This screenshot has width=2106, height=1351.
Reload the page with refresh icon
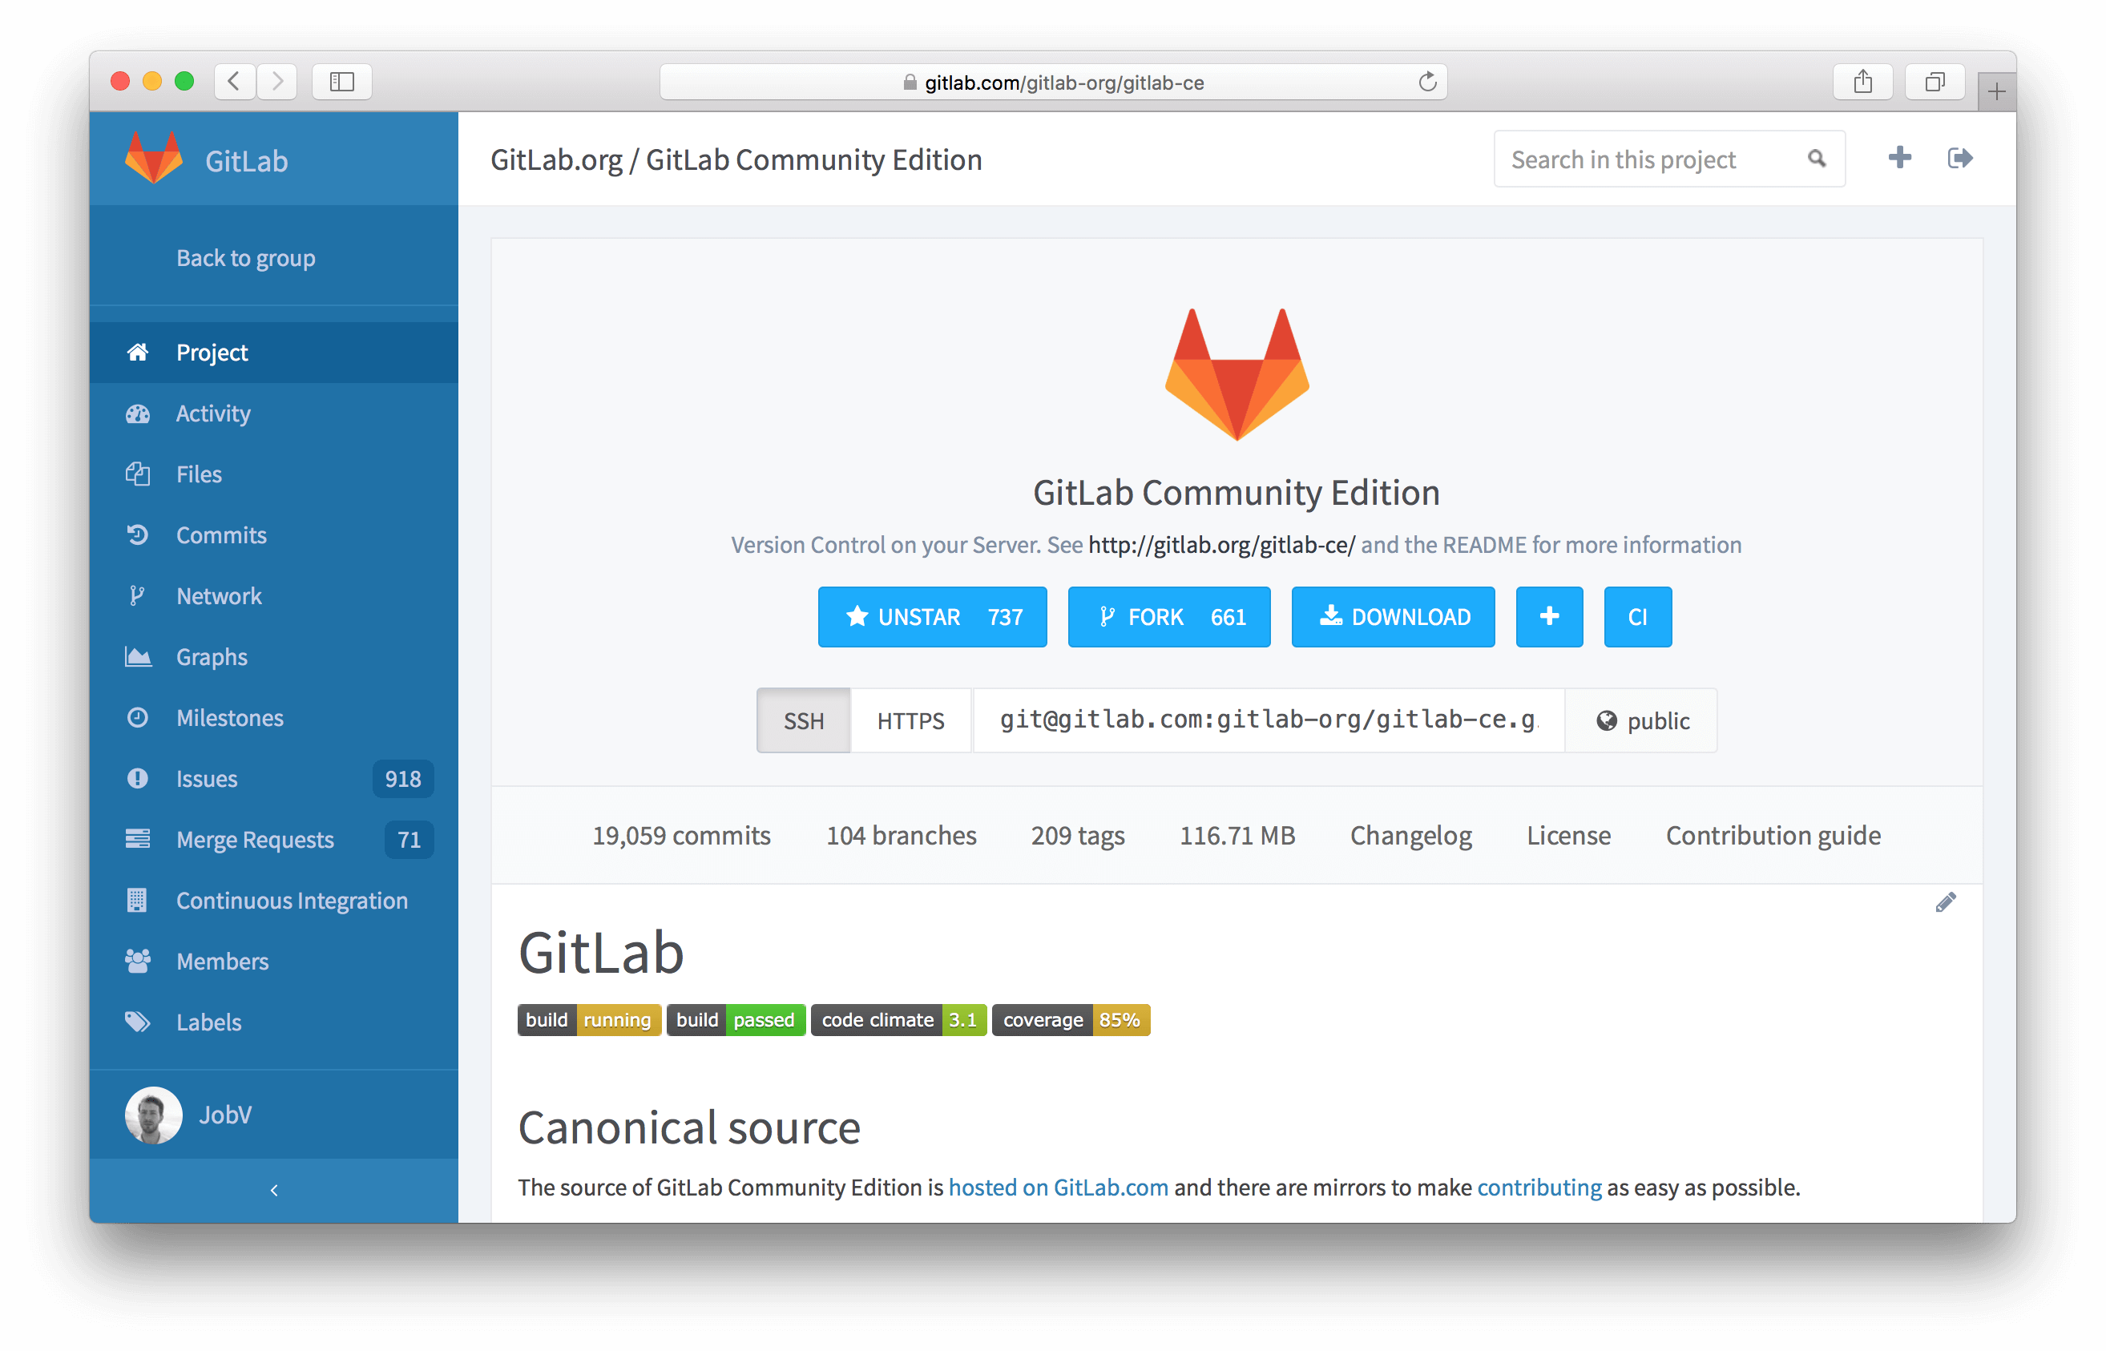(x=1427, y=82)
